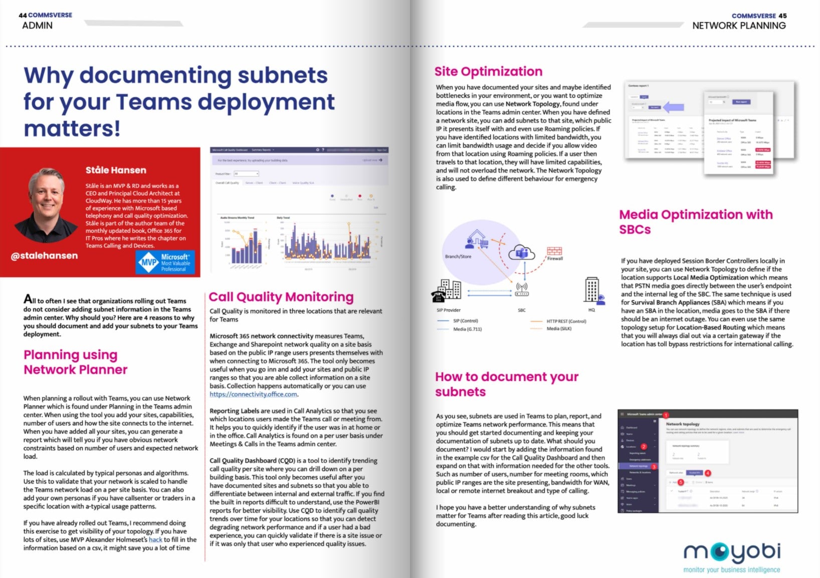This screenshot has height=578, width=820.
Task: Click Sign Out in Call Quality Dashboard
Action: pyautogui.click(x=382, y=150)
